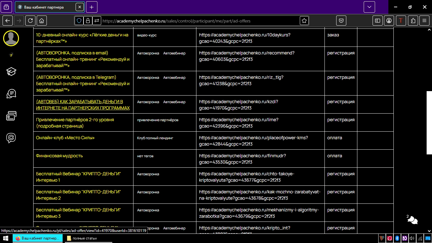Open the purple N tray icon
The width and height of the screenshot is (432, 243).
pyautogui.click(x=404, y=238)
